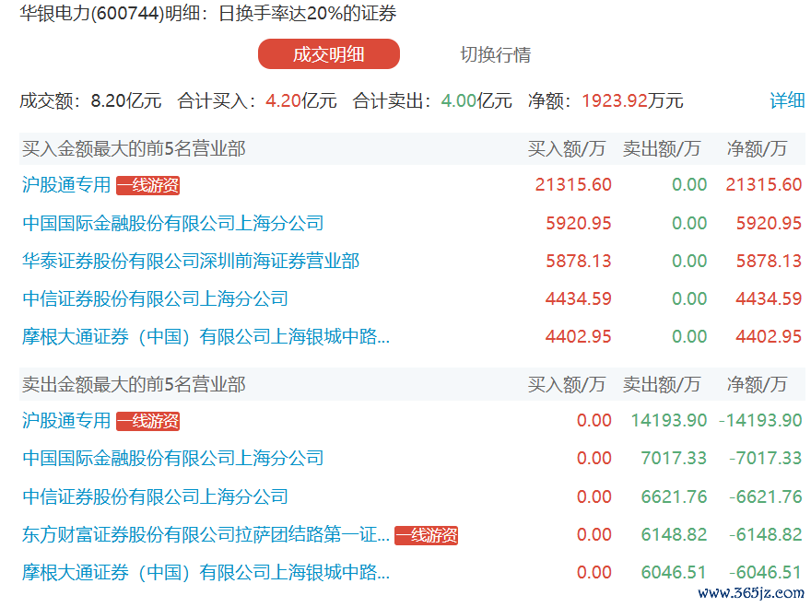
Task: Open 摩根大通证券 in the sell list
Action: [206, 572]
